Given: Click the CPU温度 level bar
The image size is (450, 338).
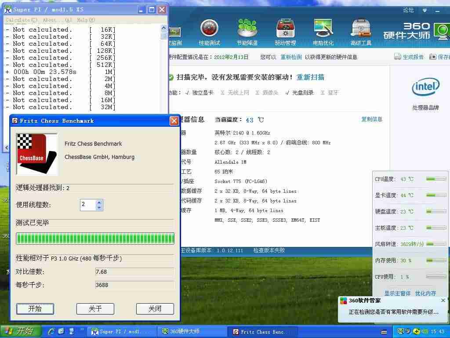Looking at the screenshot, I should [436, 179].
